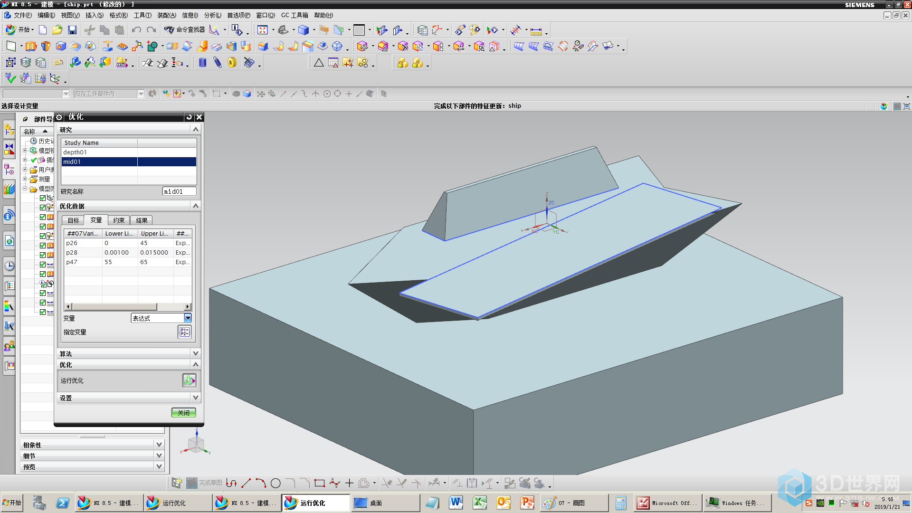Select the sketch Line tool
Viewport: 912px width, 513px height.
(246, 483)
